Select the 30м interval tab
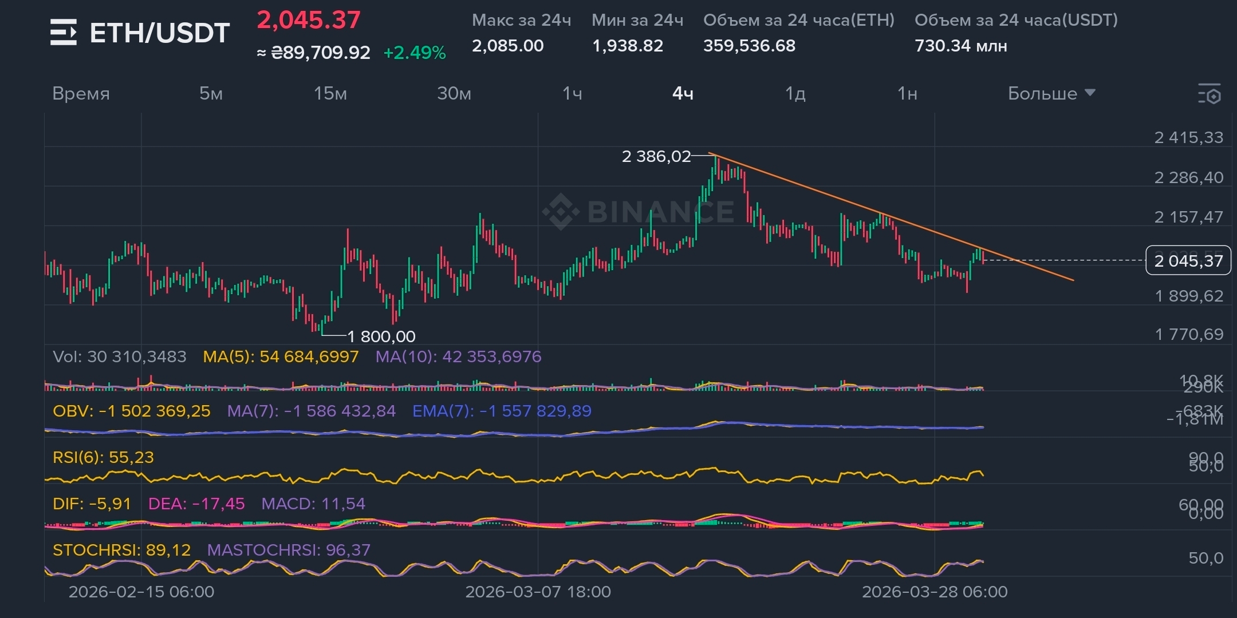This screenshot has width=1237, height=618. (x=454, y=93)
